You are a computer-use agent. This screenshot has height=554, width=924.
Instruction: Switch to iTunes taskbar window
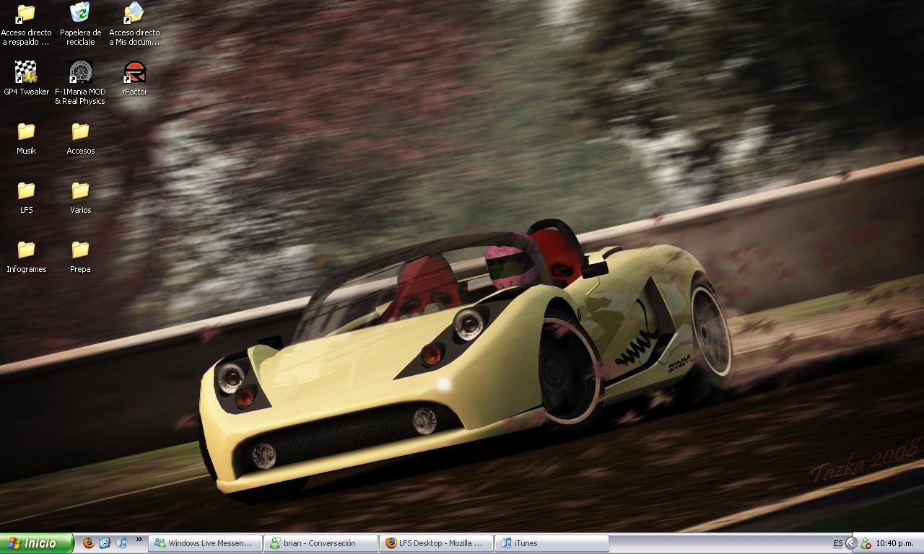click(x=552, y=543)
